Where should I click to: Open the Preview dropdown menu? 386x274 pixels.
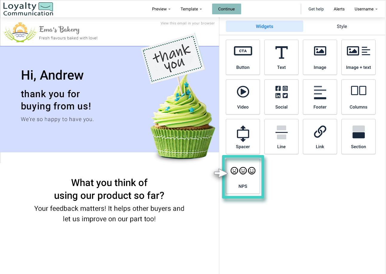[161, 9]
